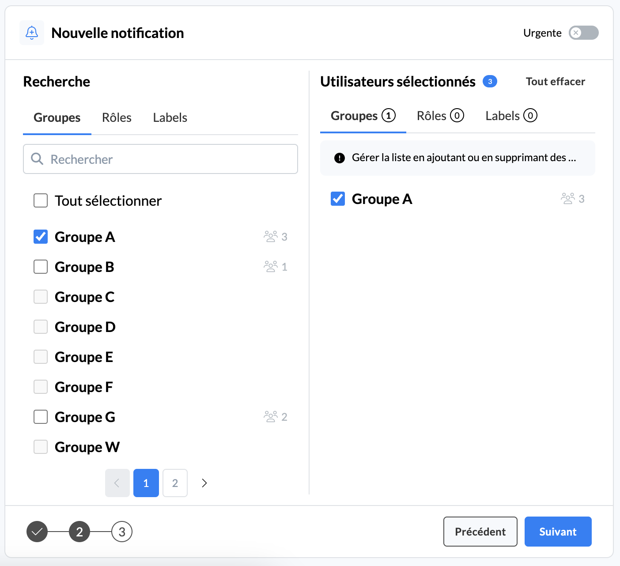The height and width of the screenshot is (566, 620).
Task: Check the Groupe B checkbox
Action: [x=41, y=267]
